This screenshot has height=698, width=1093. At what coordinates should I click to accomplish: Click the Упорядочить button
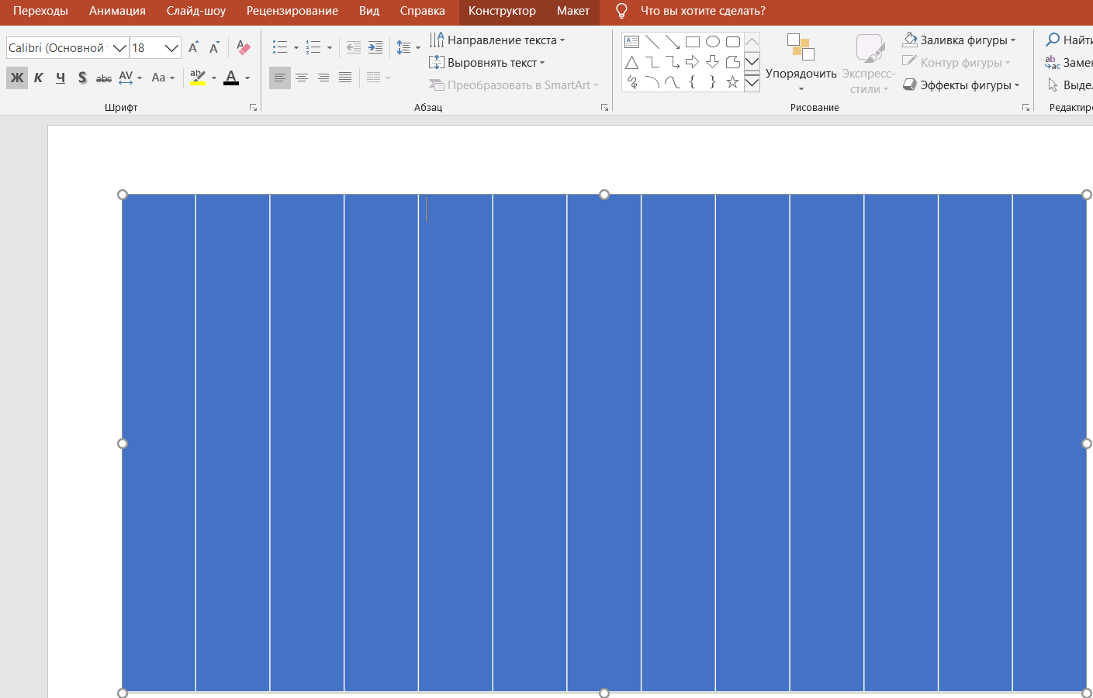click(801, 62)
